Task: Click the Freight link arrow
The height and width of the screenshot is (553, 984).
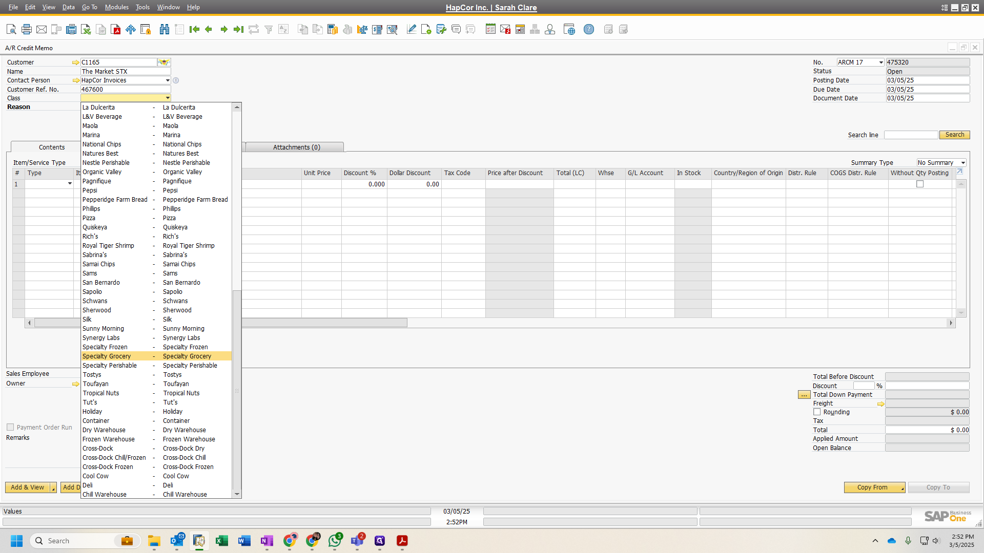Action: pos(881,404)
